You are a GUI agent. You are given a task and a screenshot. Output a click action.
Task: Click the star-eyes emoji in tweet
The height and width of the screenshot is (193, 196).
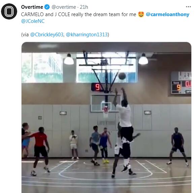pyautogui.click(x=141, y=14)
